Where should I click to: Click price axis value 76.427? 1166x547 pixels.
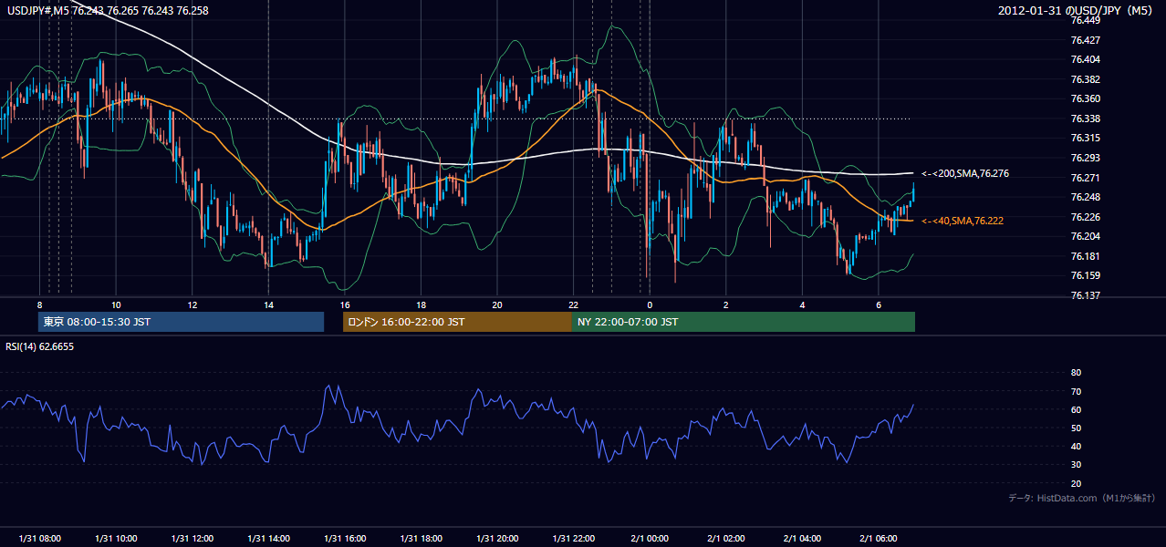[1085, 40]
